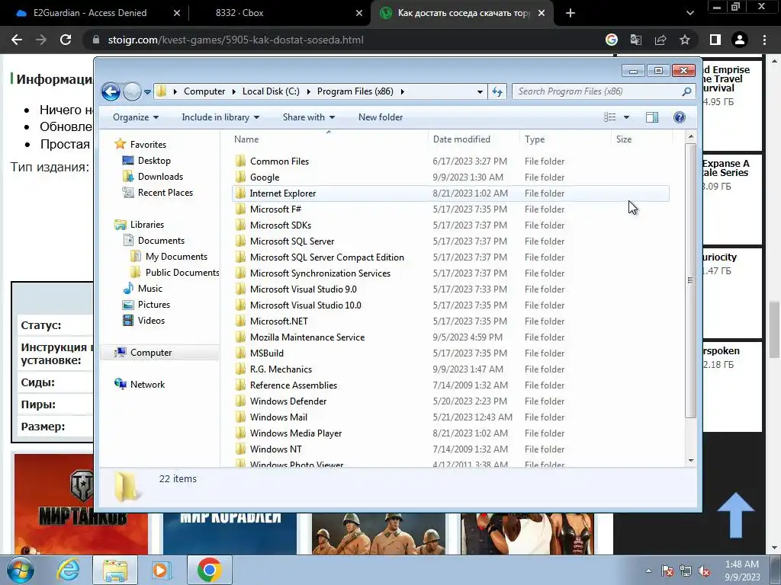The width and height of the screenshot is (781, 585).
Task: Expand the arrow after Program Files (x86) breadcrumb
Action: tap(402, 91)
